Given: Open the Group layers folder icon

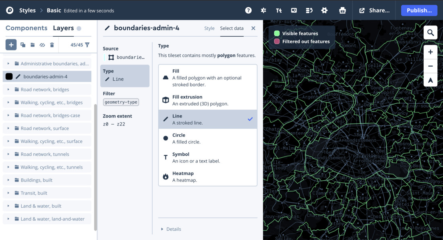Looking at the screenshot, I should (x=33, y=45).
